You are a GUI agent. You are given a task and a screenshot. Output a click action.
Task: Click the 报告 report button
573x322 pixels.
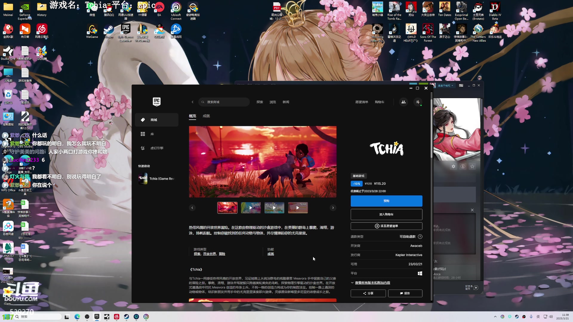(405, 293)
